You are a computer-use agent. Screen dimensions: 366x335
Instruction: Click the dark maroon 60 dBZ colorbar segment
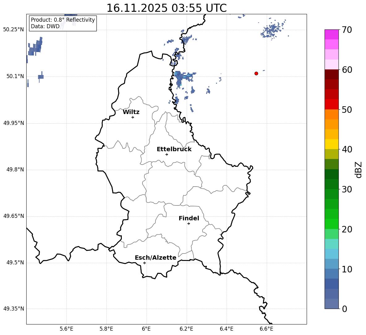click(331, 74)
